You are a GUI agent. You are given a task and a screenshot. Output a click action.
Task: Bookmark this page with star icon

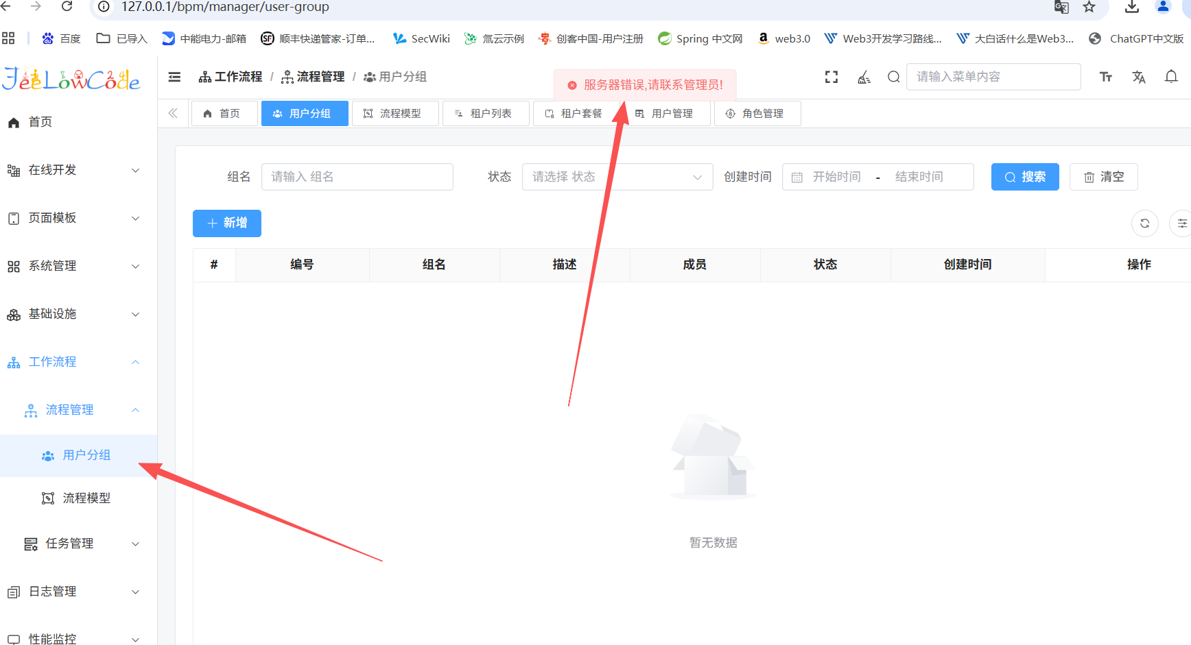[1089, 7]
